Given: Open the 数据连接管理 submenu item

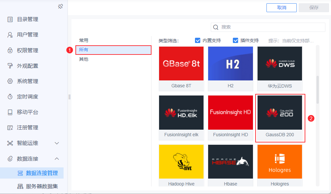Looking at the screenshot, I should tap(32, 173).
